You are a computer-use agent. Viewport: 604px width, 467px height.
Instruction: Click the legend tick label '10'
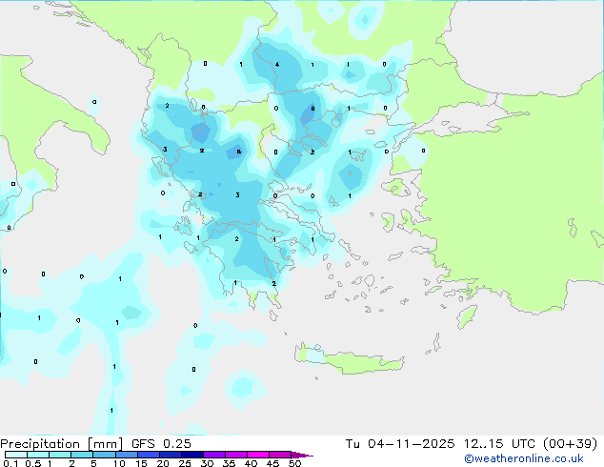click(x=119, y=463)
